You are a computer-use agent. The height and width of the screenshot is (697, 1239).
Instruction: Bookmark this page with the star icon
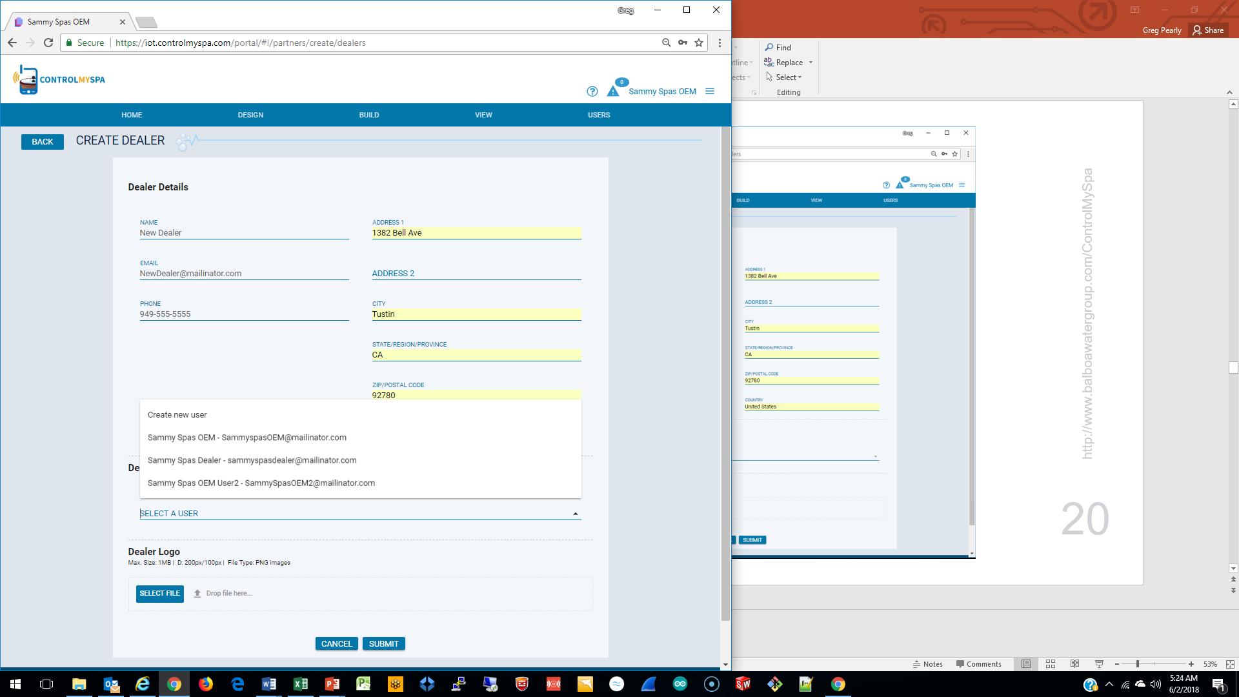point(699,43)
